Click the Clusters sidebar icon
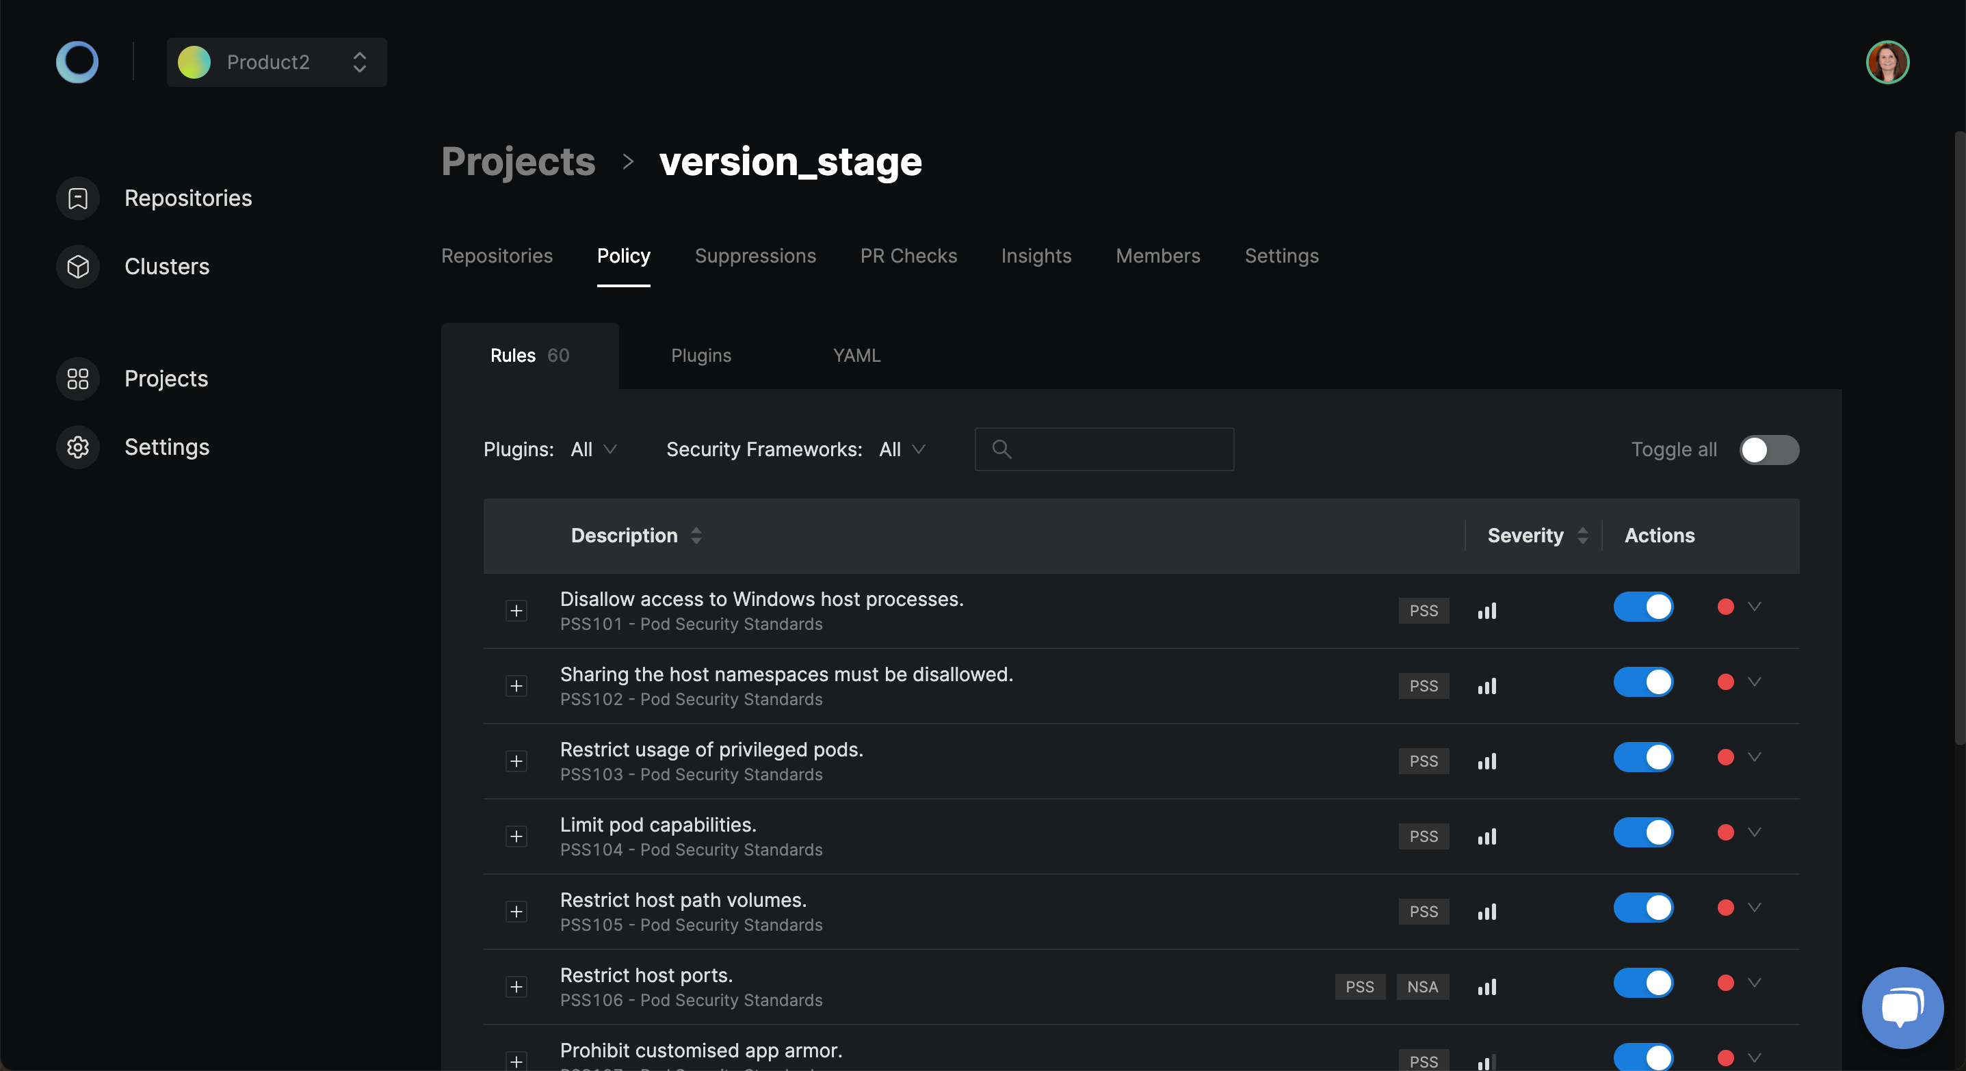 pyautogui.click(x=77, y=265)
